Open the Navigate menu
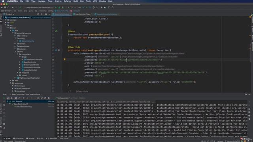Viewport: 253px width, 142px height. click(42, 1)
